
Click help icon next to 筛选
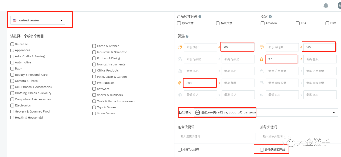[x=187, y=36]
